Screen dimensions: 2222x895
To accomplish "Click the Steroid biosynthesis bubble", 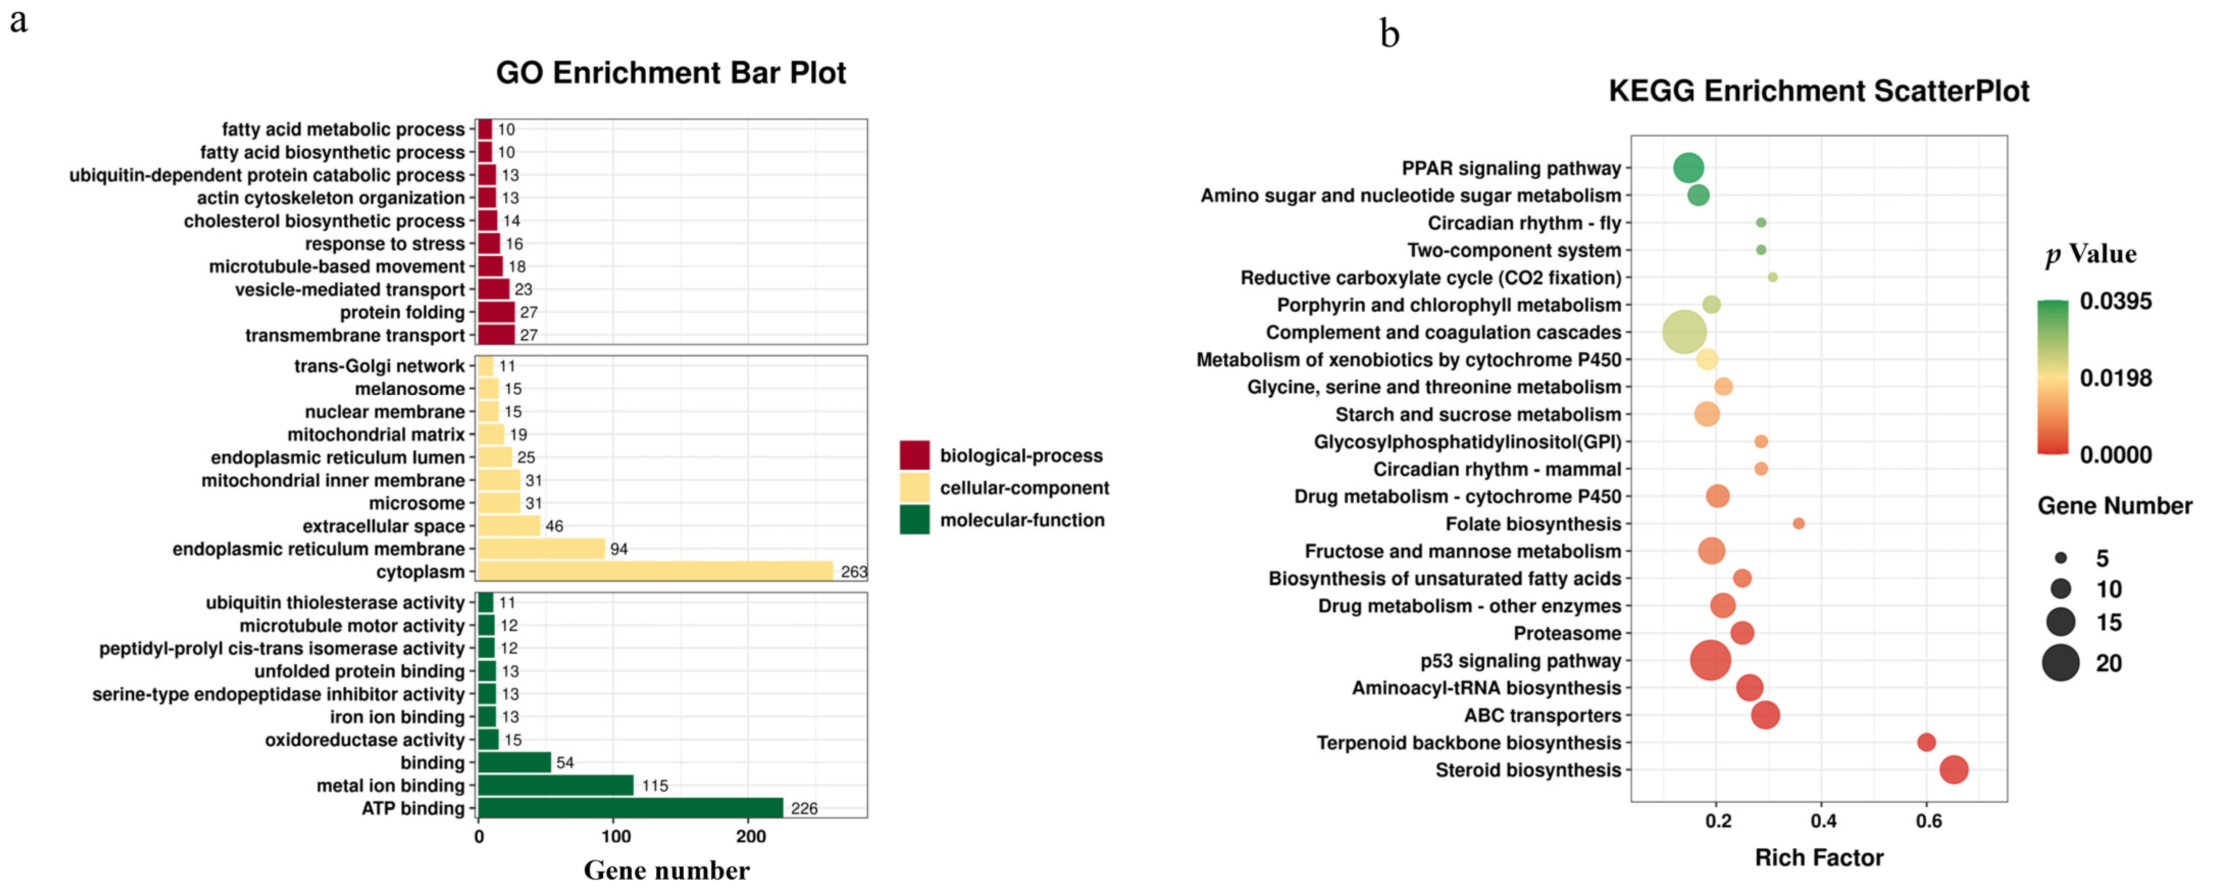I will (x=1954, y=769).
